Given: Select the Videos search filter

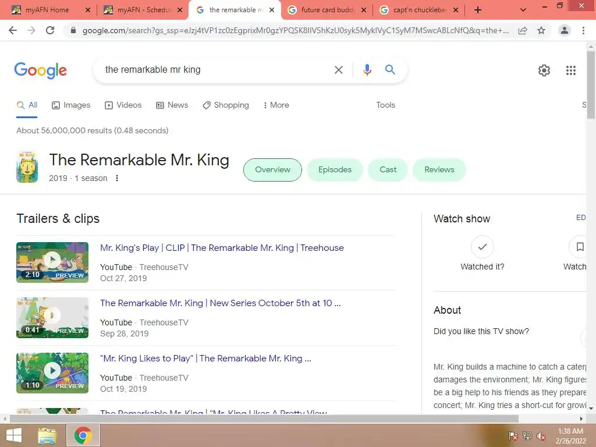Looking at the screenshot, I should [123, 105].
